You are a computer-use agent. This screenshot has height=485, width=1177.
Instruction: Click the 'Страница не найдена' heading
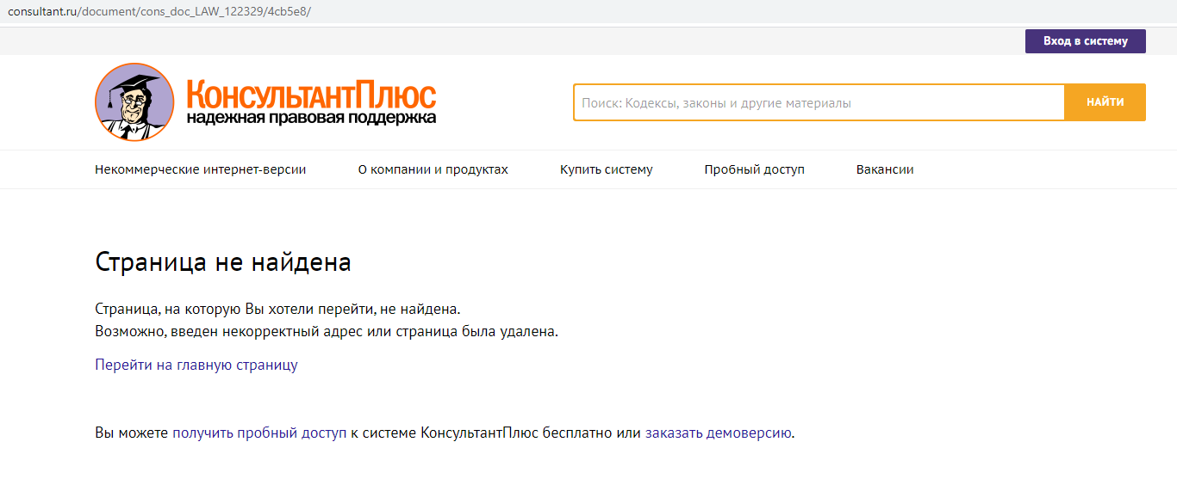point(223,261)
